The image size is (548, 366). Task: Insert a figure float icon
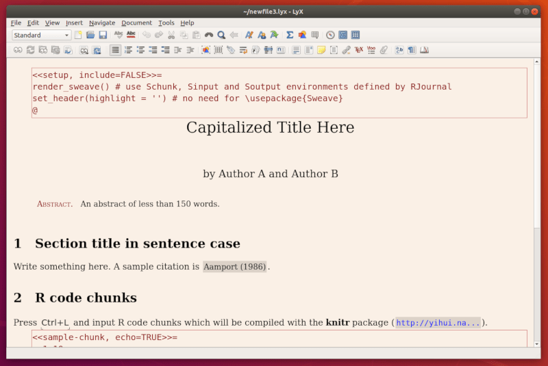pos(206,50)
